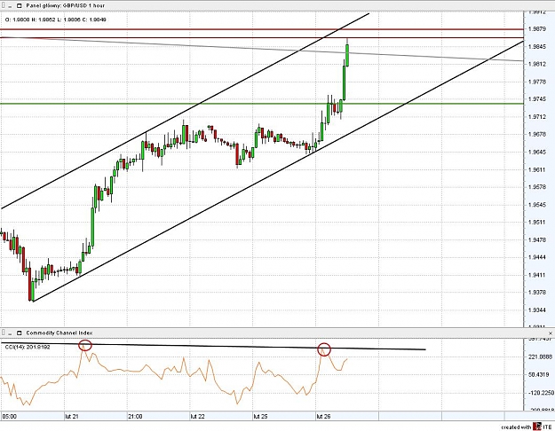The height and width of the screenshot is (431, 555).
Task: Select the 'Commodity Channel Index' panel title
Action: (x=59, y=333)
